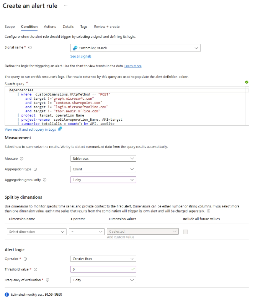This screenshot has width=268, height=303.
Task: Click info icon next to Threshold value
Action: (x=36, y=269)
